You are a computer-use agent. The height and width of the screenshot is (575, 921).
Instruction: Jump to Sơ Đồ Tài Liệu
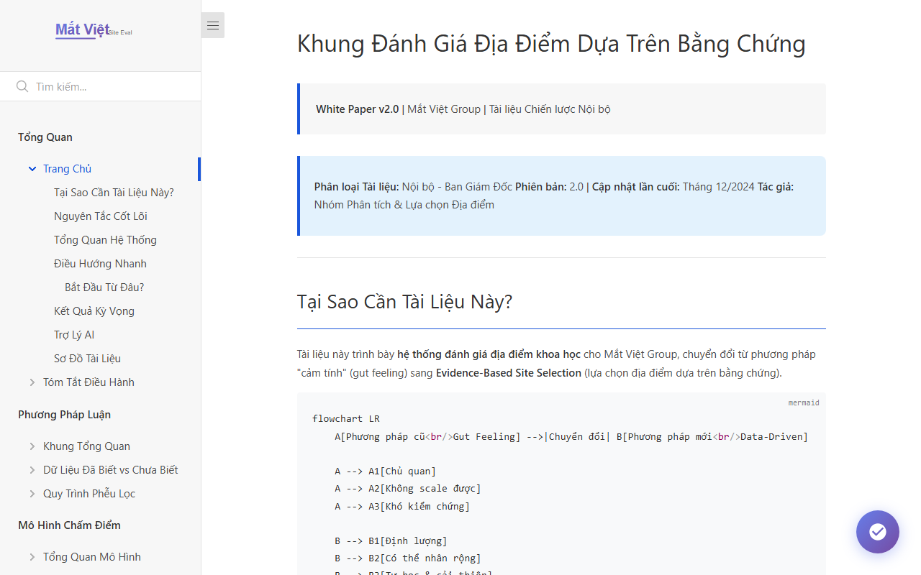(x=87, y=359)
